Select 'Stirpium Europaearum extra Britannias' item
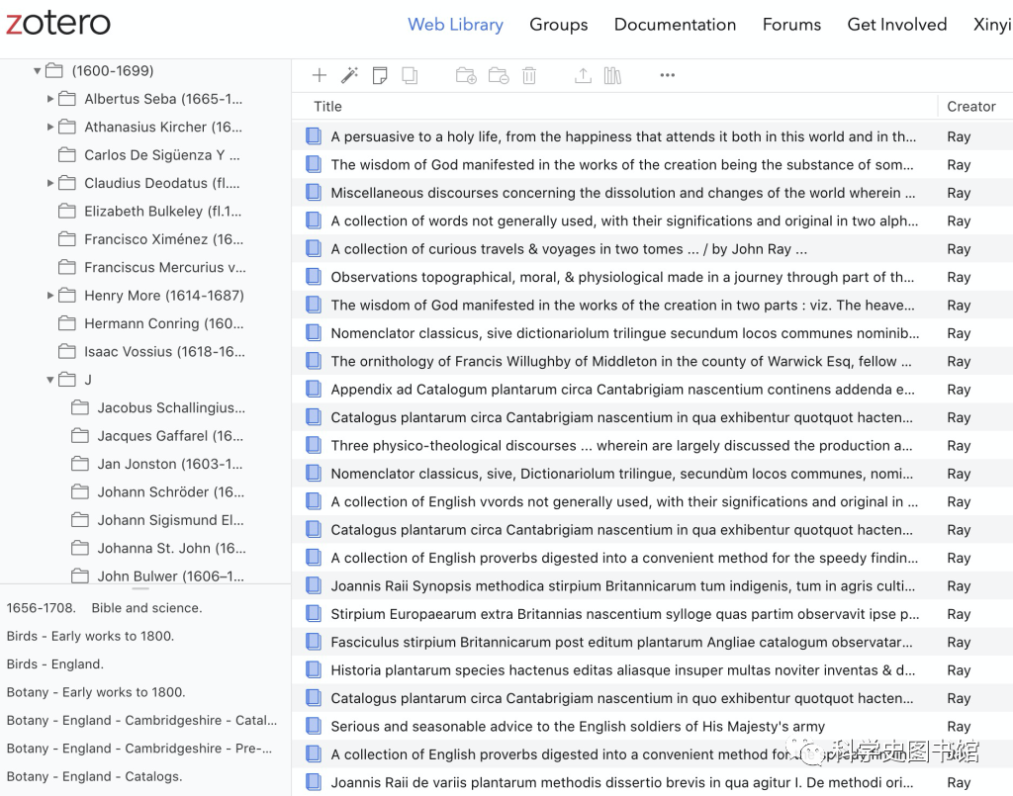Viewport: 1013px width, 796px height. point(653,614)
